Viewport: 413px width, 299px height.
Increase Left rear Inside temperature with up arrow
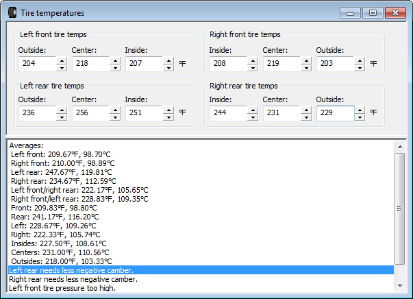tap(168, 110)
